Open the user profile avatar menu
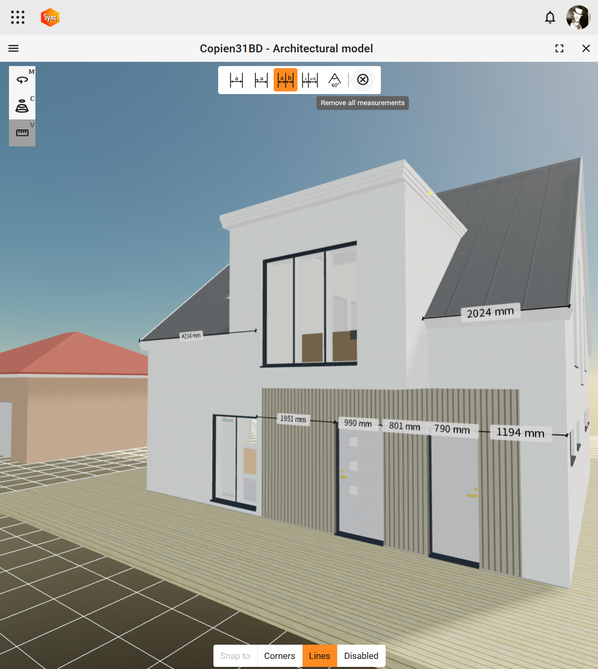Image resolution: width=598 pixels, height=669 pixels. tap(578, 17)
